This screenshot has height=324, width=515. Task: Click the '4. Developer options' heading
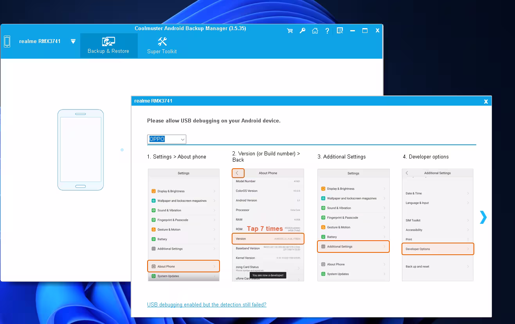(x=426, y=157)
